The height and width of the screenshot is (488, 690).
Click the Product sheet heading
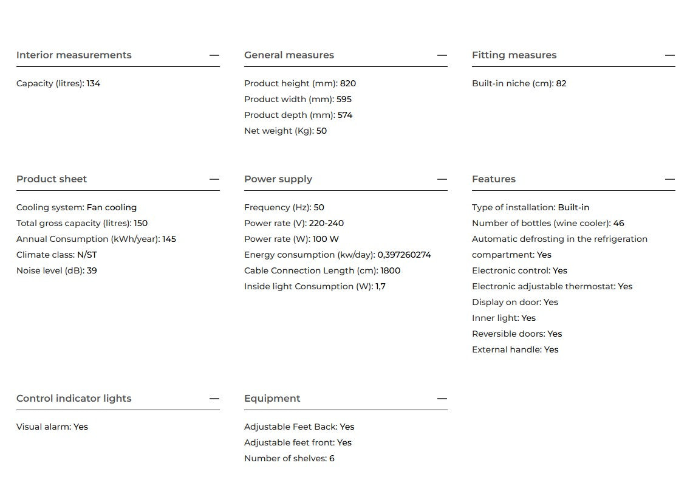tap(52, 179)
